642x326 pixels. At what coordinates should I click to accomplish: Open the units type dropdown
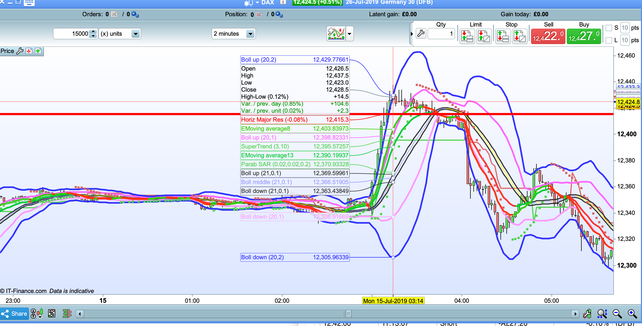(x=135, y=34)
